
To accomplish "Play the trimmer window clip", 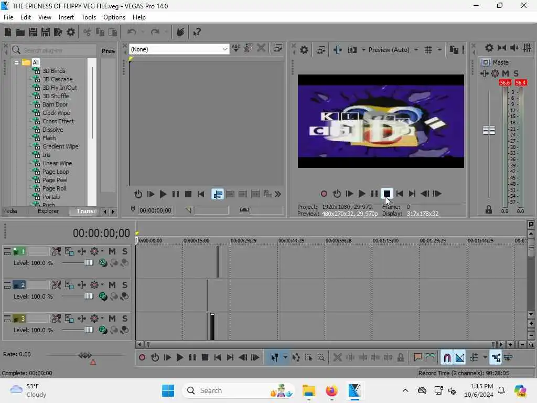I will [x=163, y=194].
